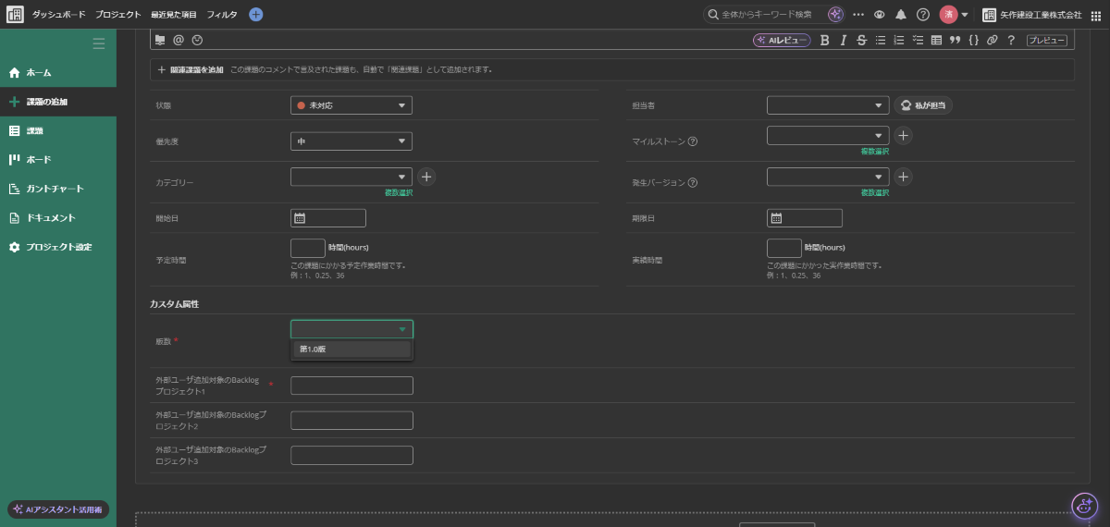The image size is (1110, 527).
Task: Open the 優先度 dropdown showing 中
Action: 351,141
